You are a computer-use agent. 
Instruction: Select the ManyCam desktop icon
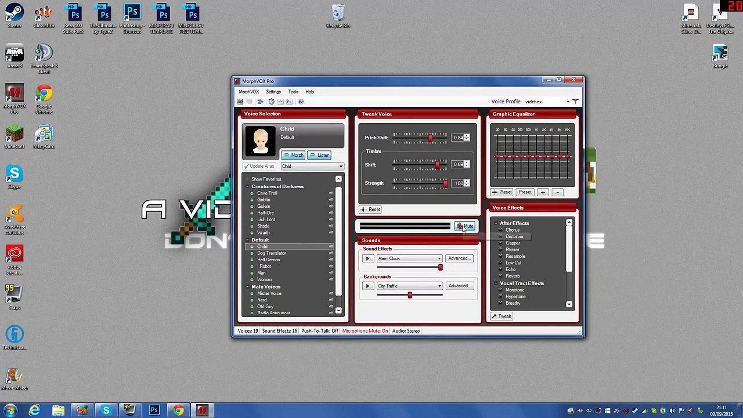tap(44, 137)
